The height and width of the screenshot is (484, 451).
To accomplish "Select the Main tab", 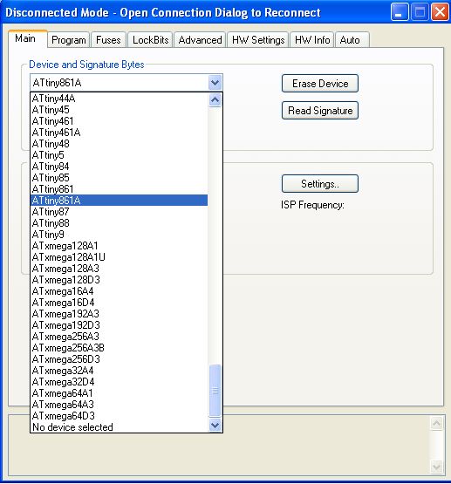I will 28,39.
